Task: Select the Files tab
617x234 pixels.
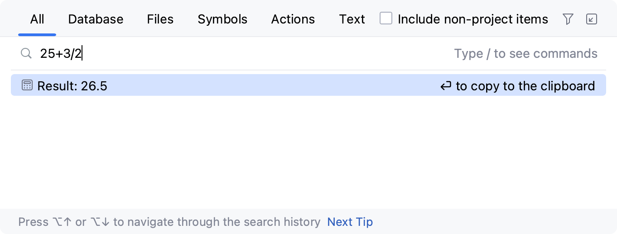Action: (160, 19)
